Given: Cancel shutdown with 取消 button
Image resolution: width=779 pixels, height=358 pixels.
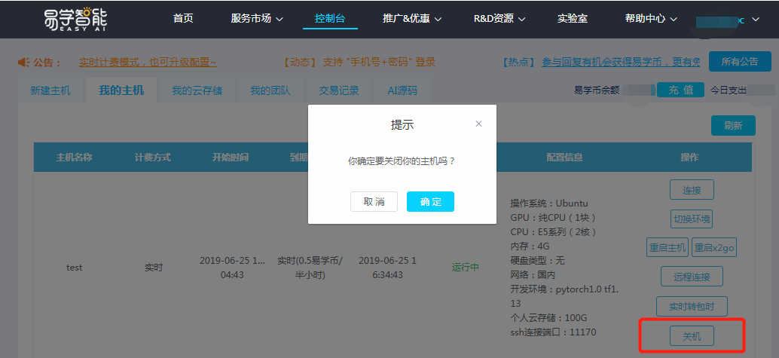Looking at the screenshot, I should pos(374,201).
